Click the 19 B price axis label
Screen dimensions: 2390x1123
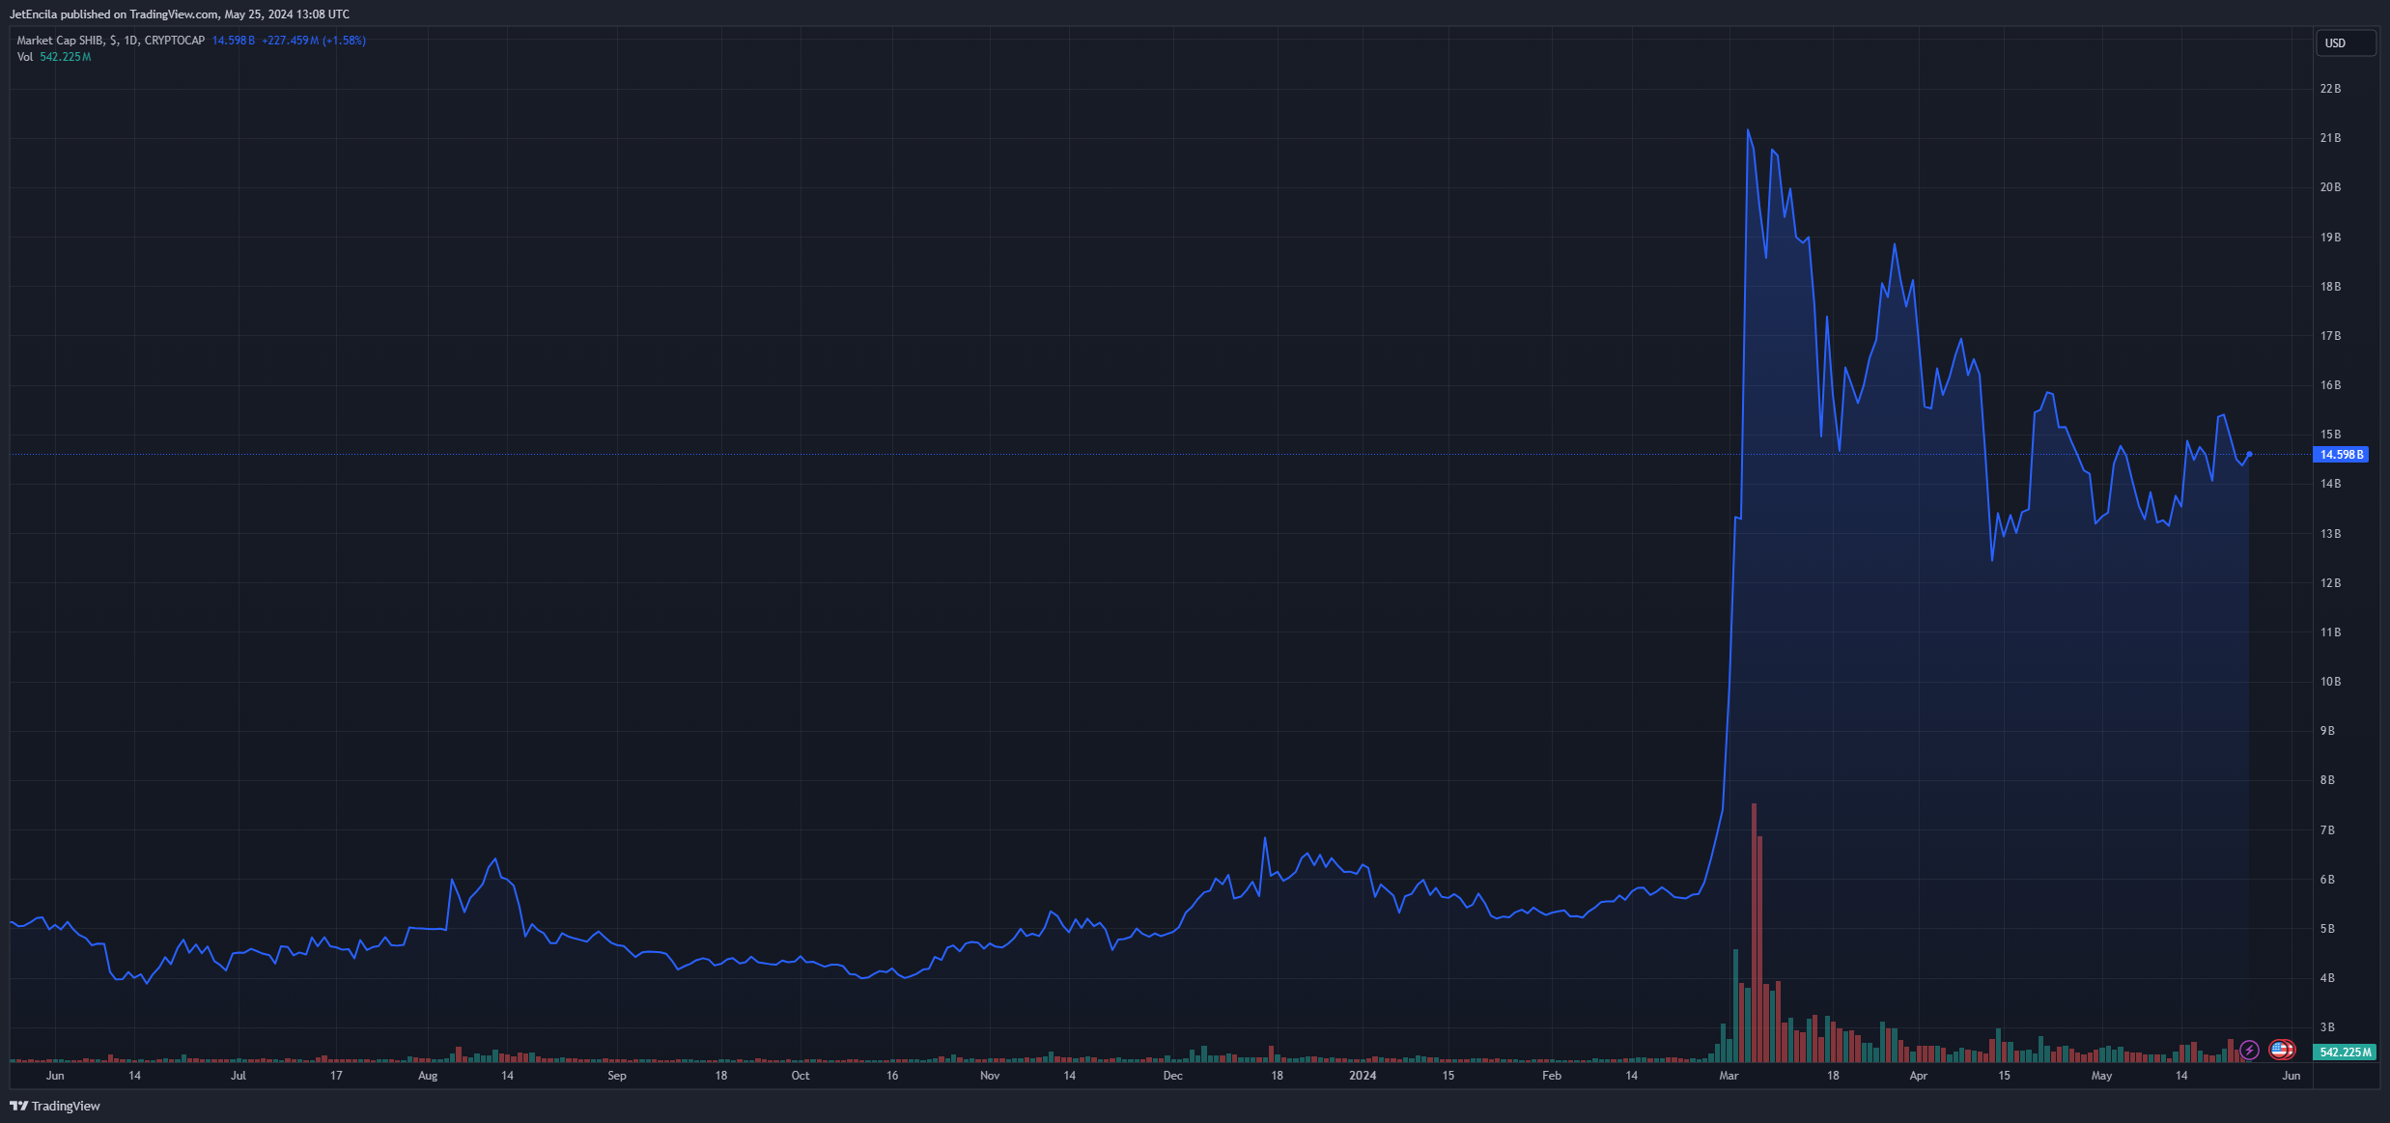(2330, 238)
